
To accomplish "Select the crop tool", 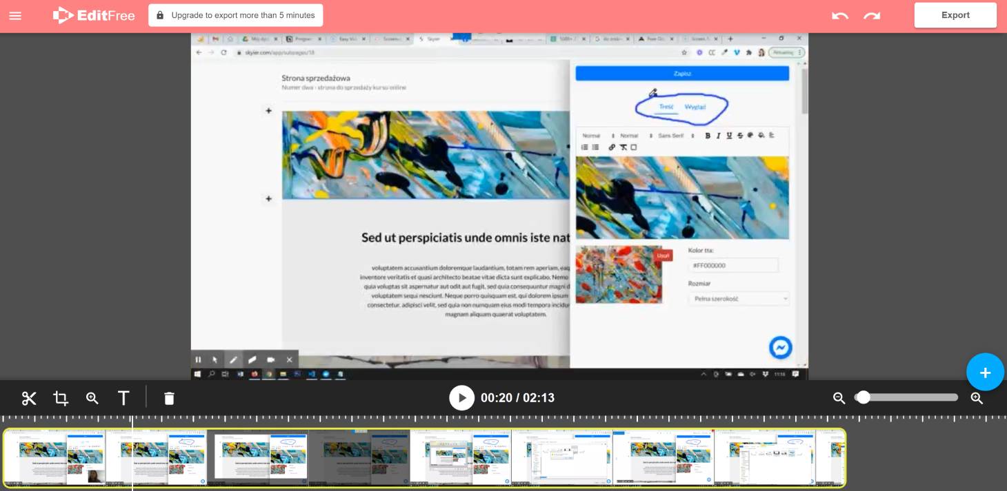I will click(x=61, y=398).
